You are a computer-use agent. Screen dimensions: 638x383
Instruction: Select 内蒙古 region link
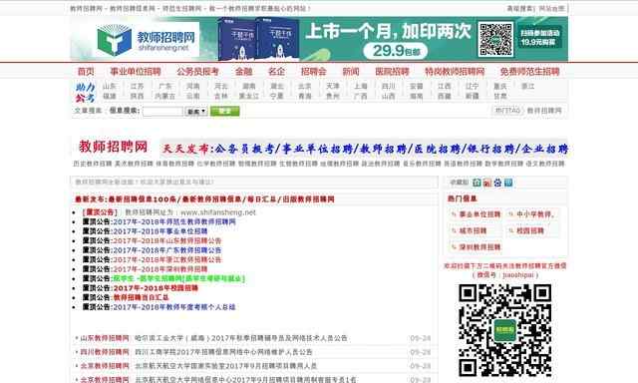[x=165, y=96]
